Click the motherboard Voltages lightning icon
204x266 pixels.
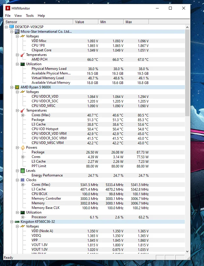23,36
